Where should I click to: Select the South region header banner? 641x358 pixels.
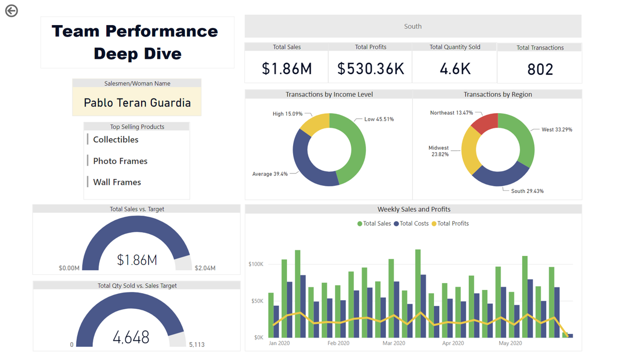click(412, 26)
